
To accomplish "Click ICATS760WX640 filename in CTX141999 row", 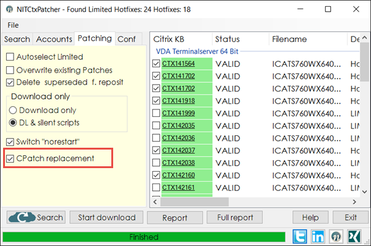I will (x=306, y=113).
